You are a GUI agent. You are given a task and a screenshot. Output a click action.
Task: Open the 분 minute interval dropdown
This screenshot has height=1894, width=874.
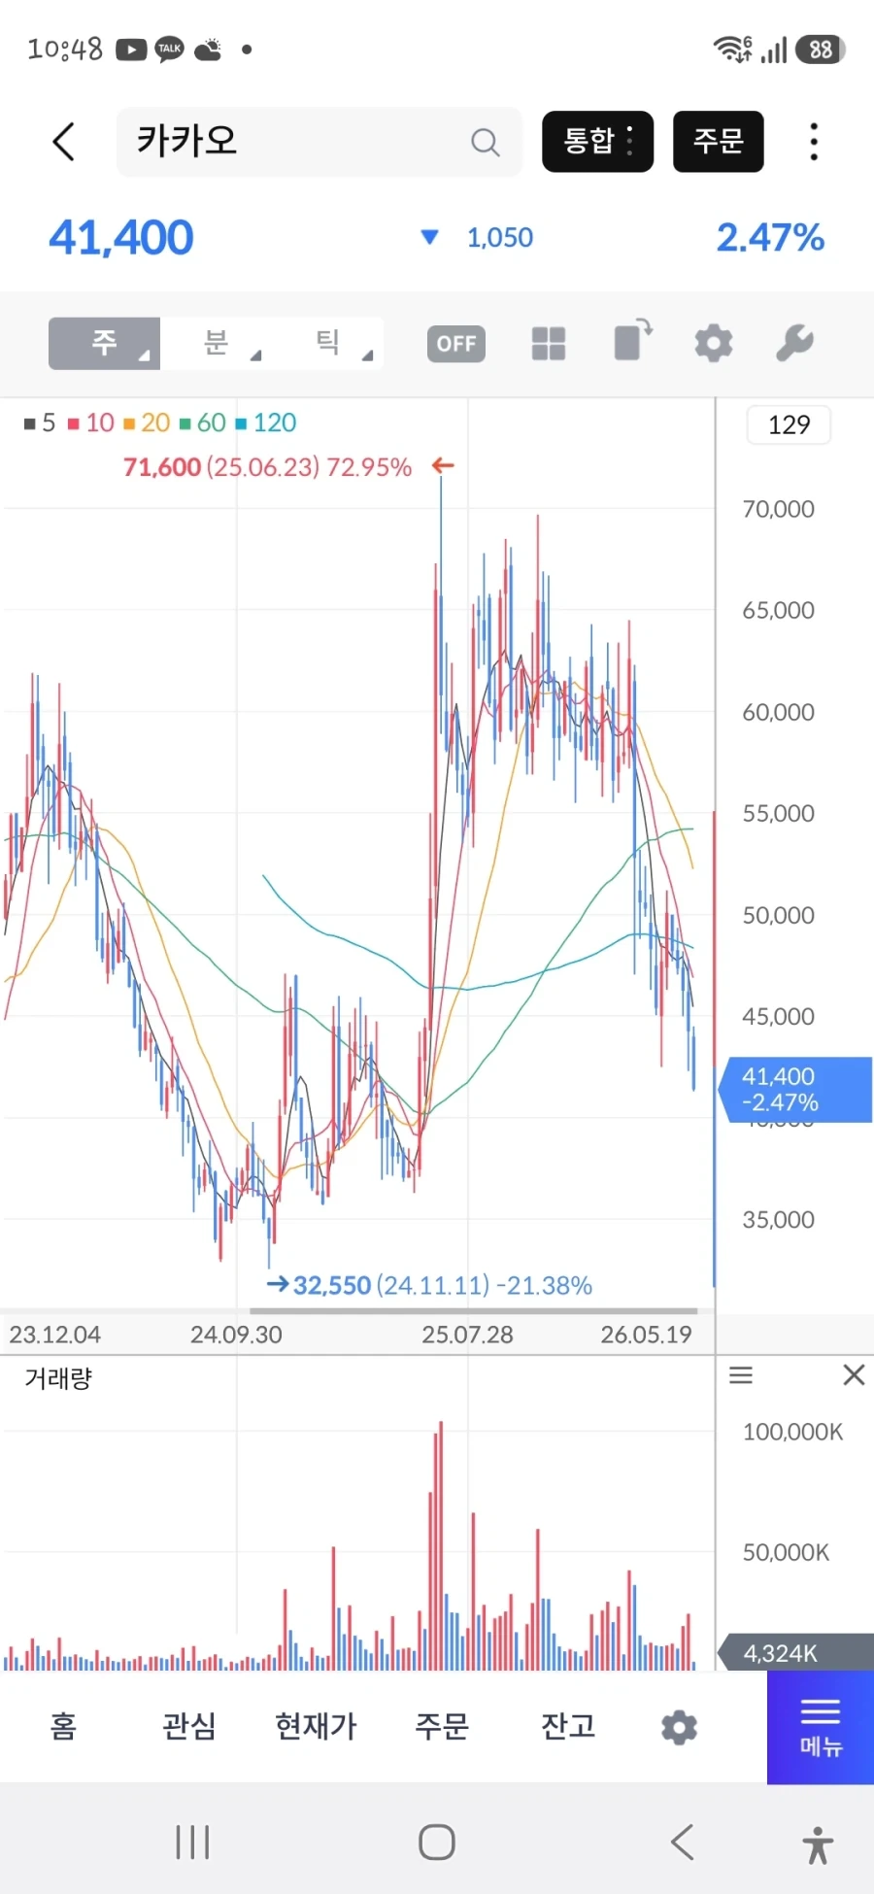[x=216, y=343]
